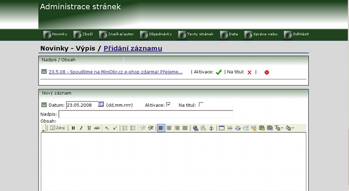The image size is (349, 191).
Task: Open the Přidání záznamu link
Action: click(133, 48)
